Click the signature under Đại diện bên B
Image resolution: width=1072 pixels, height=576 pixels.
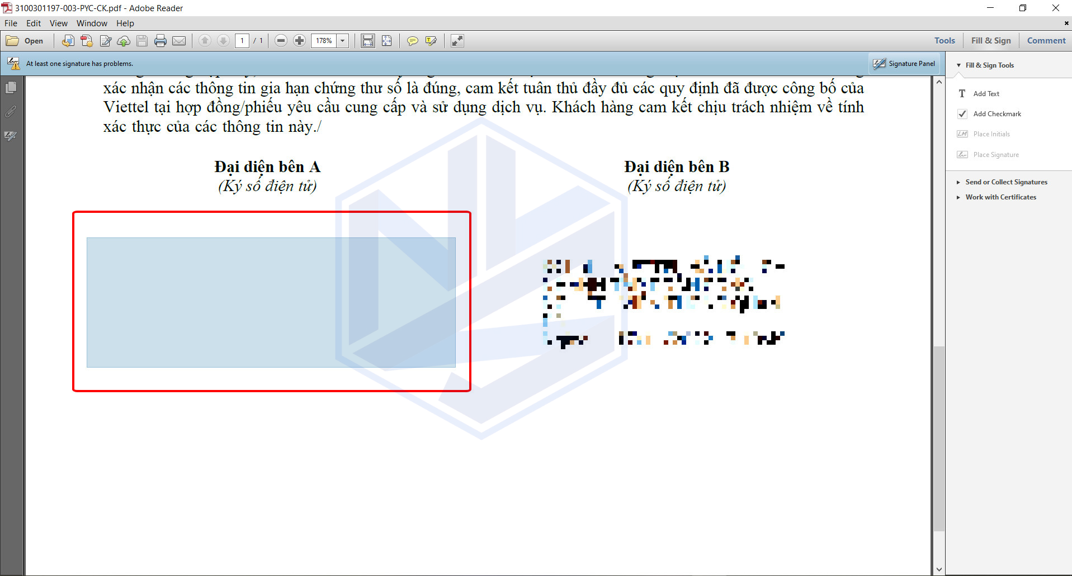click(x=664, y=301)
